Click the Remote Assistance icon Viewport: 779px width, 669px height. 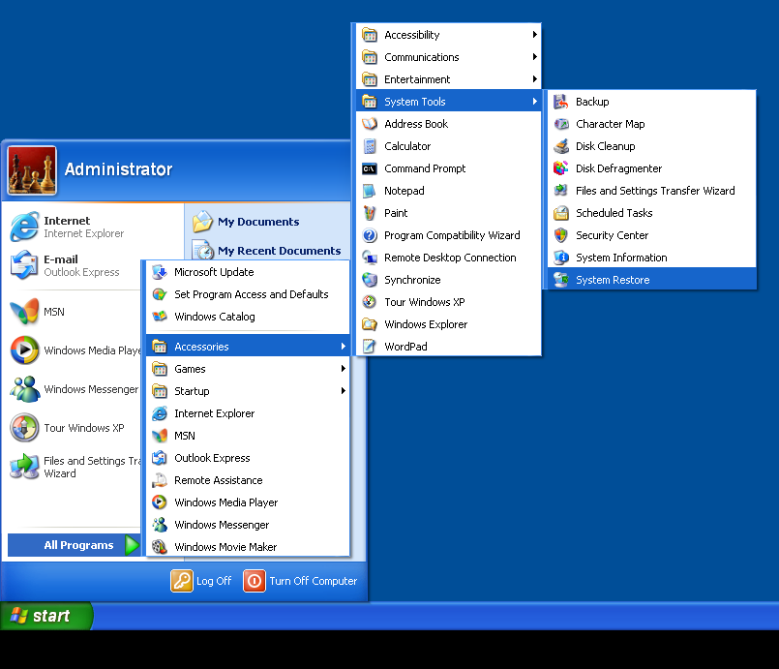pos(160,480)
